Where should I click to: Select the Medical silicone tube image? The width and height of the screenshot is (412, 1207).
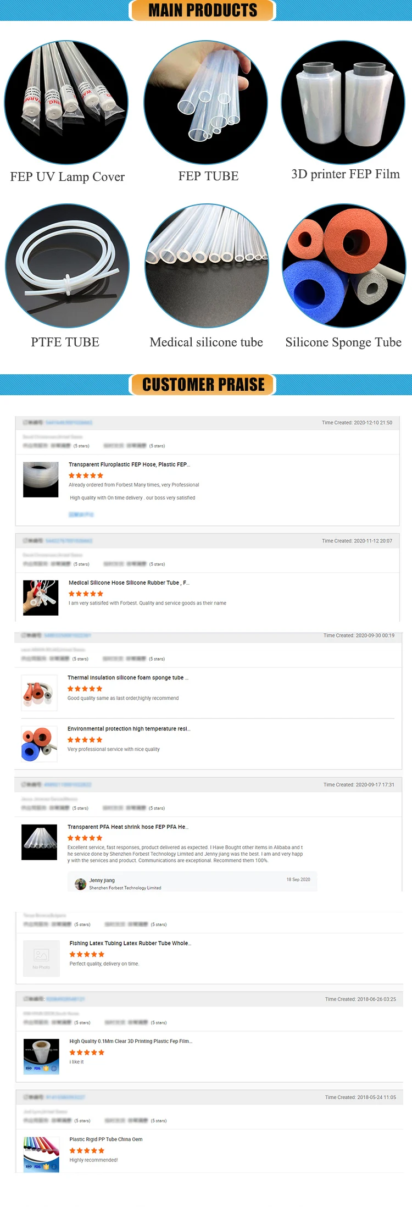point(207,266)
